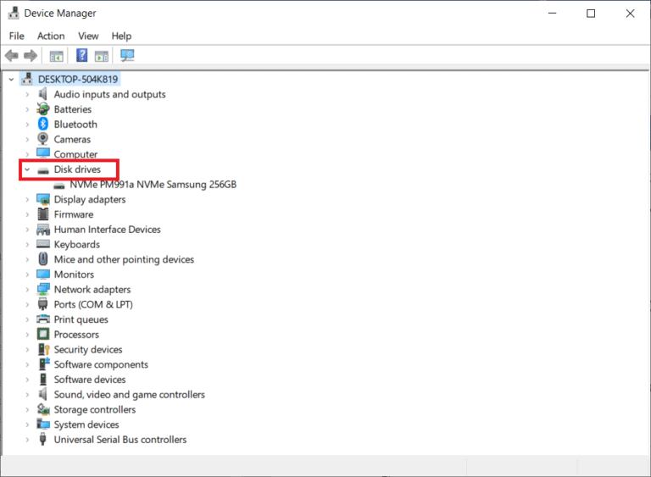Click the Cameras webcam icon
Viewport: 651px width, 477px height.
point(42,139)
